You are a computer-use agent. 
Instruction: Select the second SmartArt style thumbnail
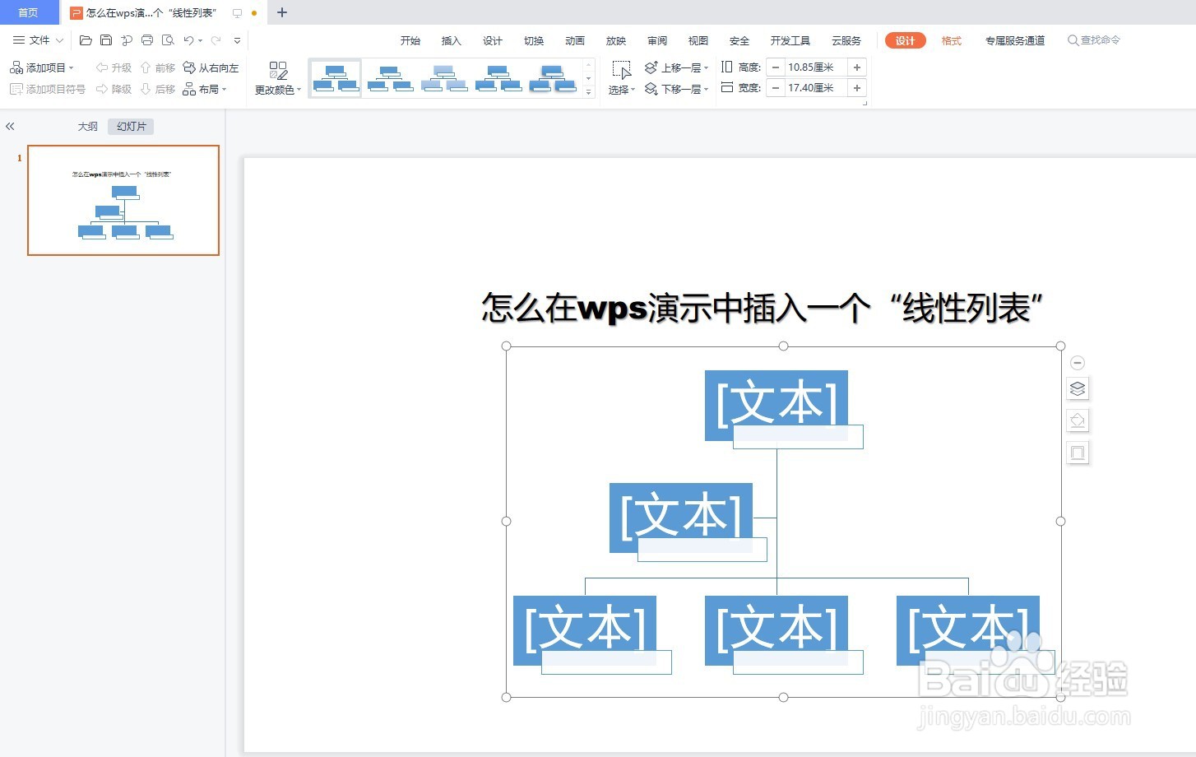(x=390, y=78)
